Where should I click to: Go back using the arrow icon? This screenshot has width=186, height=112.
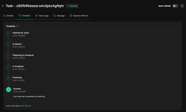[3, 6]
